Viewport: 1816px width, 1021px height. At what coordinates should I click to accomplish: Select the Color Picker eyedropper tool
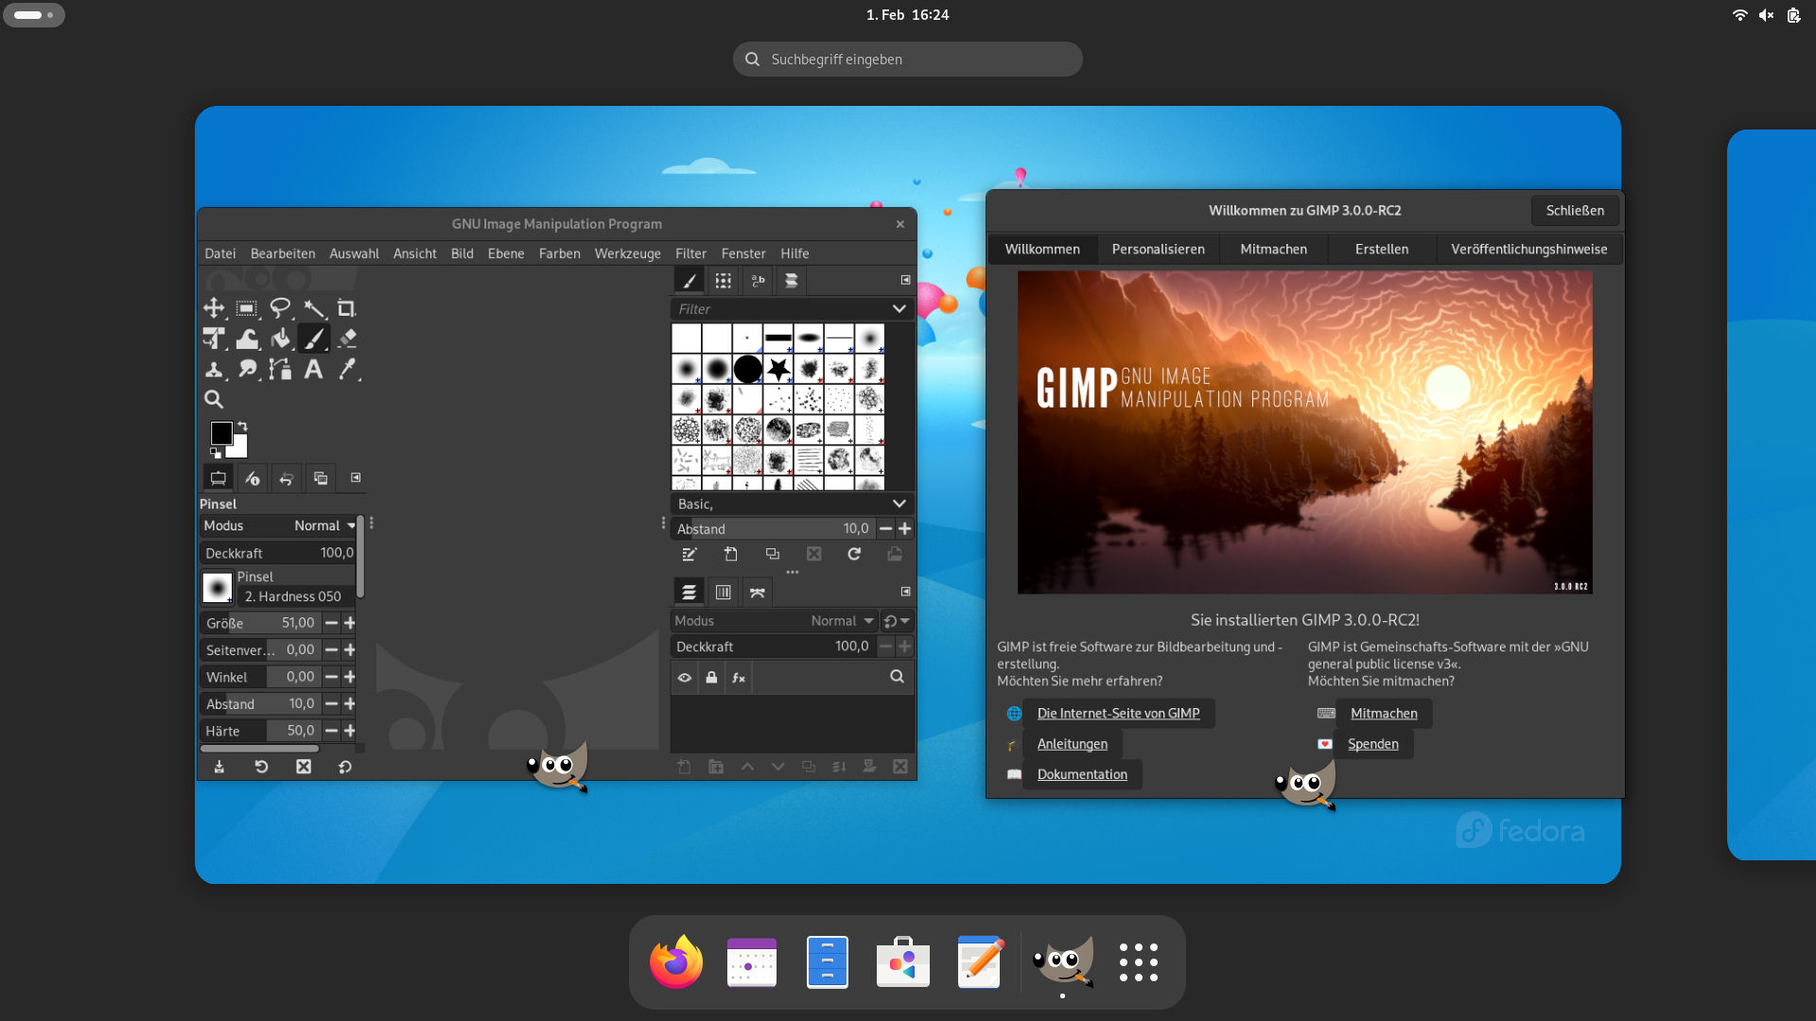347,370
